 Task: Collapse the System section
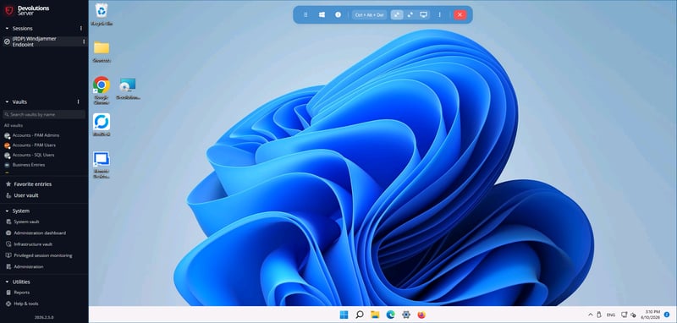pyautogui.click(x=7, y=211)
